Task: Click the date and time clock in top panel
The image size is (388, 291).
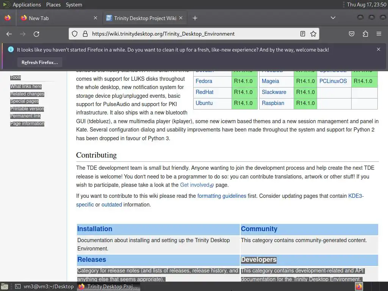Action: coord(366,5)
